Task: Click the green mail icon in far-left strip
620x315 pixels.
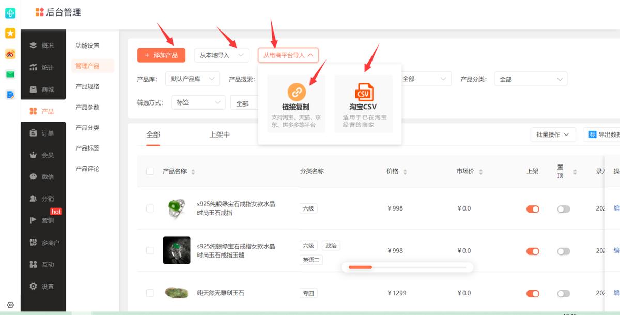Action: (x=10, y=74)
